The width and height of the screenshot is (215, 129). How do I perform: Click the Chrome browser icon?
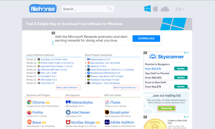point(29,102)
